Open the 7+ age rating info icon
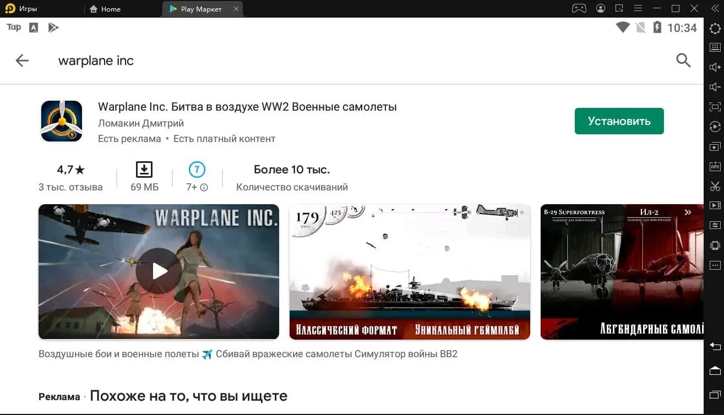Screen dimensions: 724x415 204,187
